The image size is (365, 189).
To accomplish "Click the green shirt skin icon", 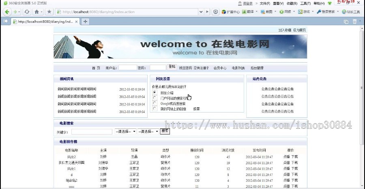I will click(330, 3).
